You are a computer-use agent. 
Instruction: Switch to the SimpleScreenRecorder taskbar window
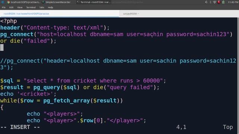click(56, 2)
